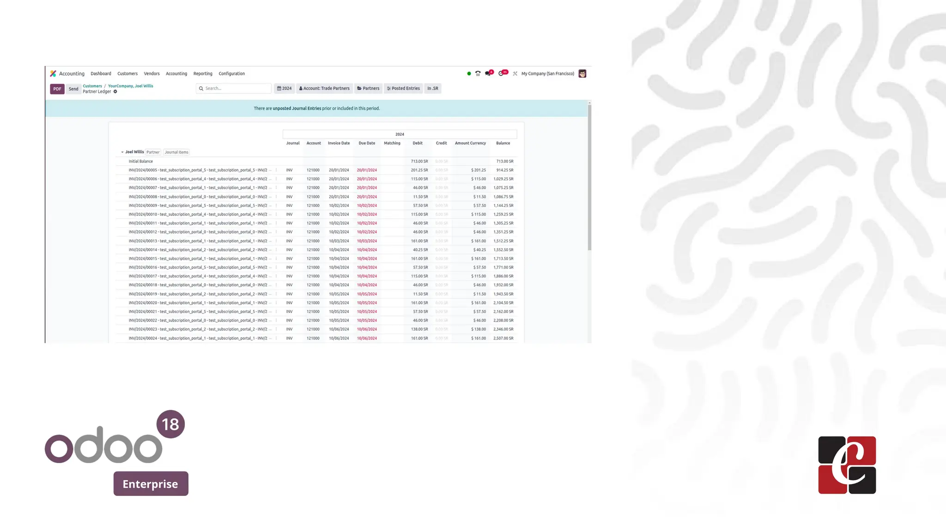The height and width of the screenshot is (532, 946).
Task: Open the Configuration menu
Action: click(x=231, y=73)
